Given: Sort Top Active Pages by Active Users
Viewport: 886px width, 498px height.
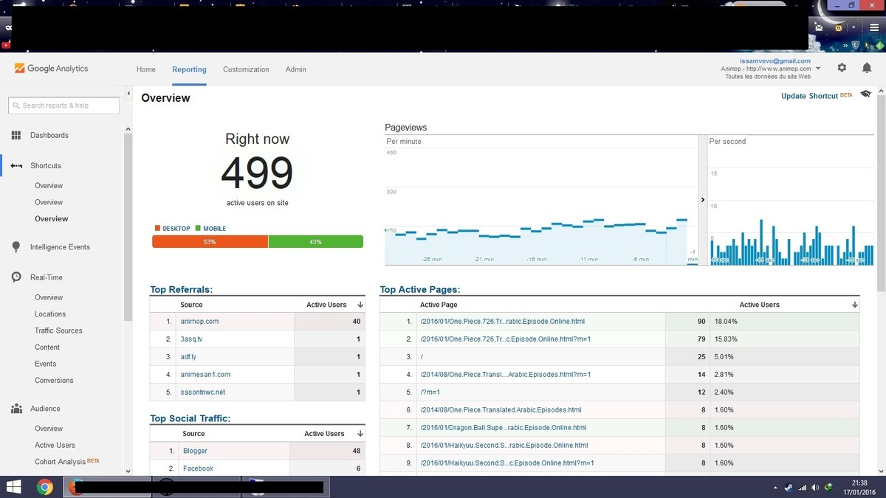Looking at the screenshot, I should point(854,305).
